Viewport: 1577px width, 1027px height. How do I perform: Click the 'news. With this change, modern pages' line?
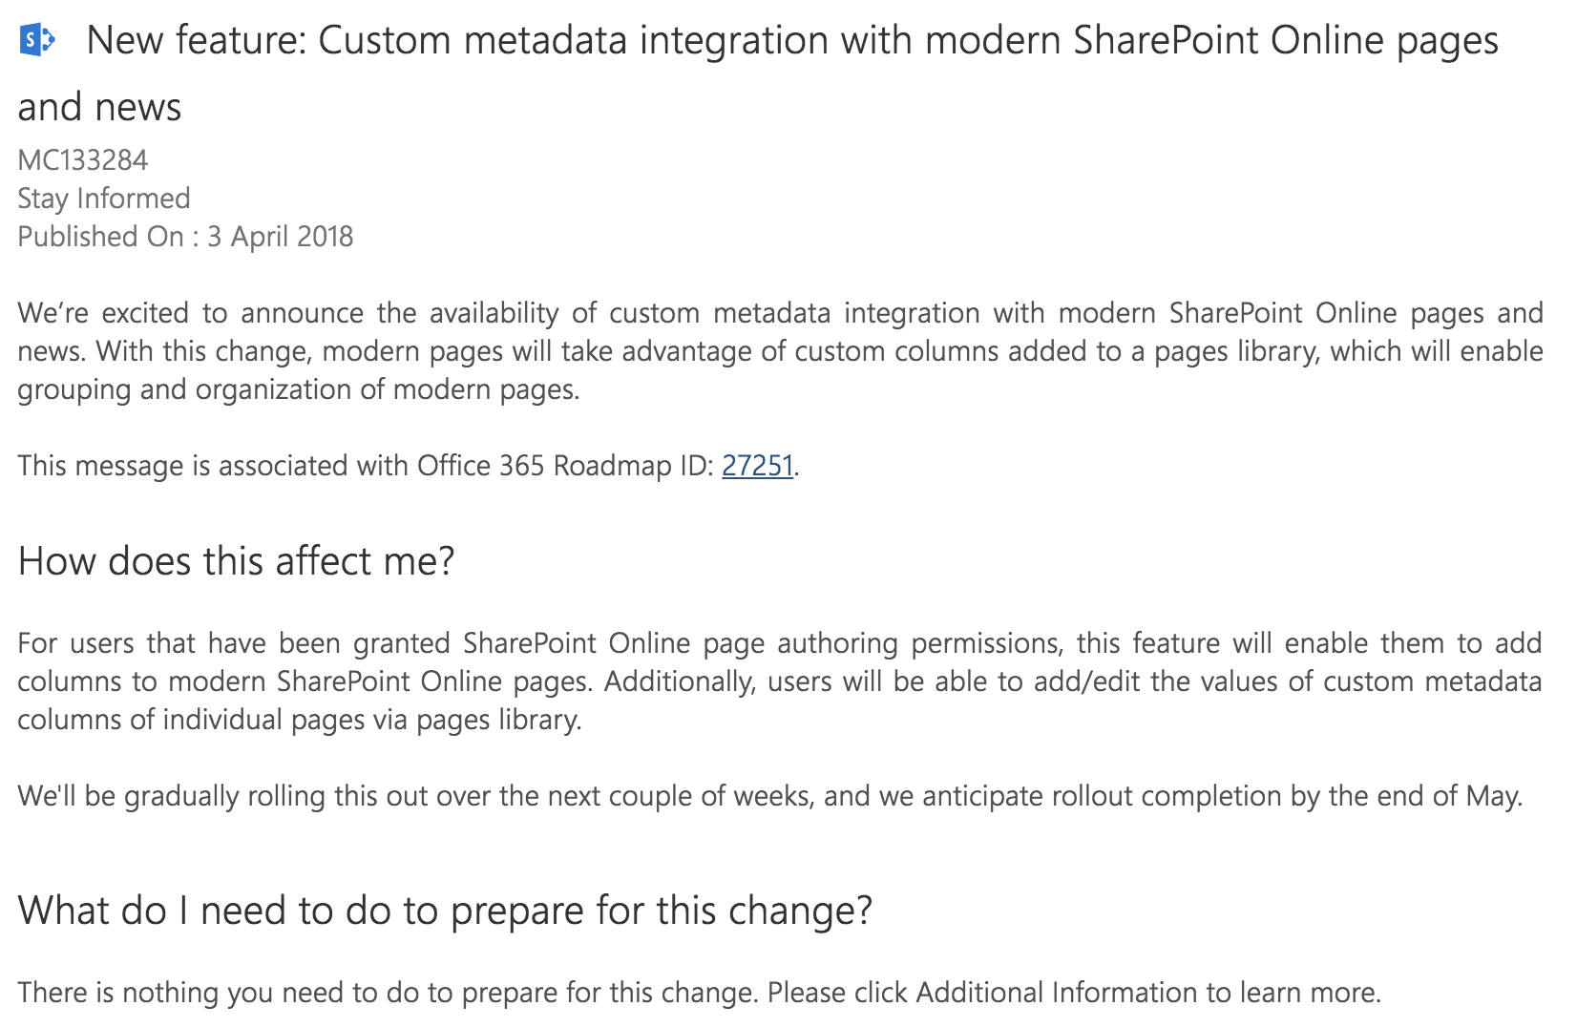[x=780, y=351]
